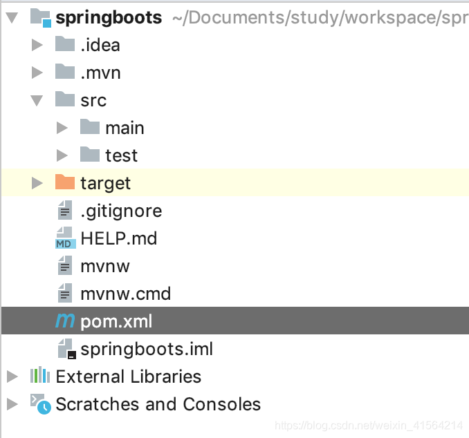Select the .mvn folder label
Viewport: 469px width, 438px height.
pyautogui.click(x=101, y=73)
